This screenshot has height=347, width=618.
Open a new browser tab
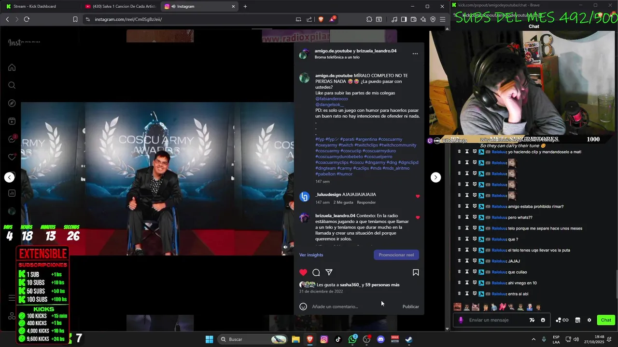(245, 6)
